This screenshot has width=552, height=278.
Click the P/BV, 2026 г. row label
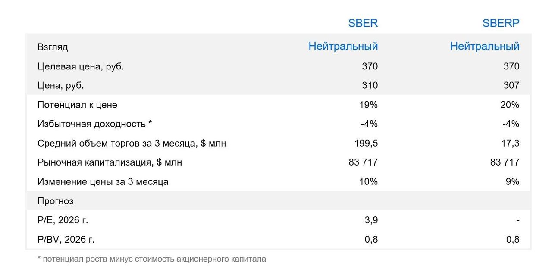pos(66,240)
